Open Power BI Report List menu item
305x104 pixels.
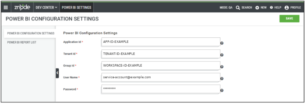[x=22, y=42]
